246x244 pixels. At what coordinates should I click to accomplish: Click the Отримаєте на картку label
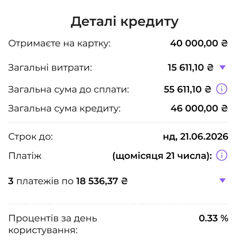pos(59,44)
